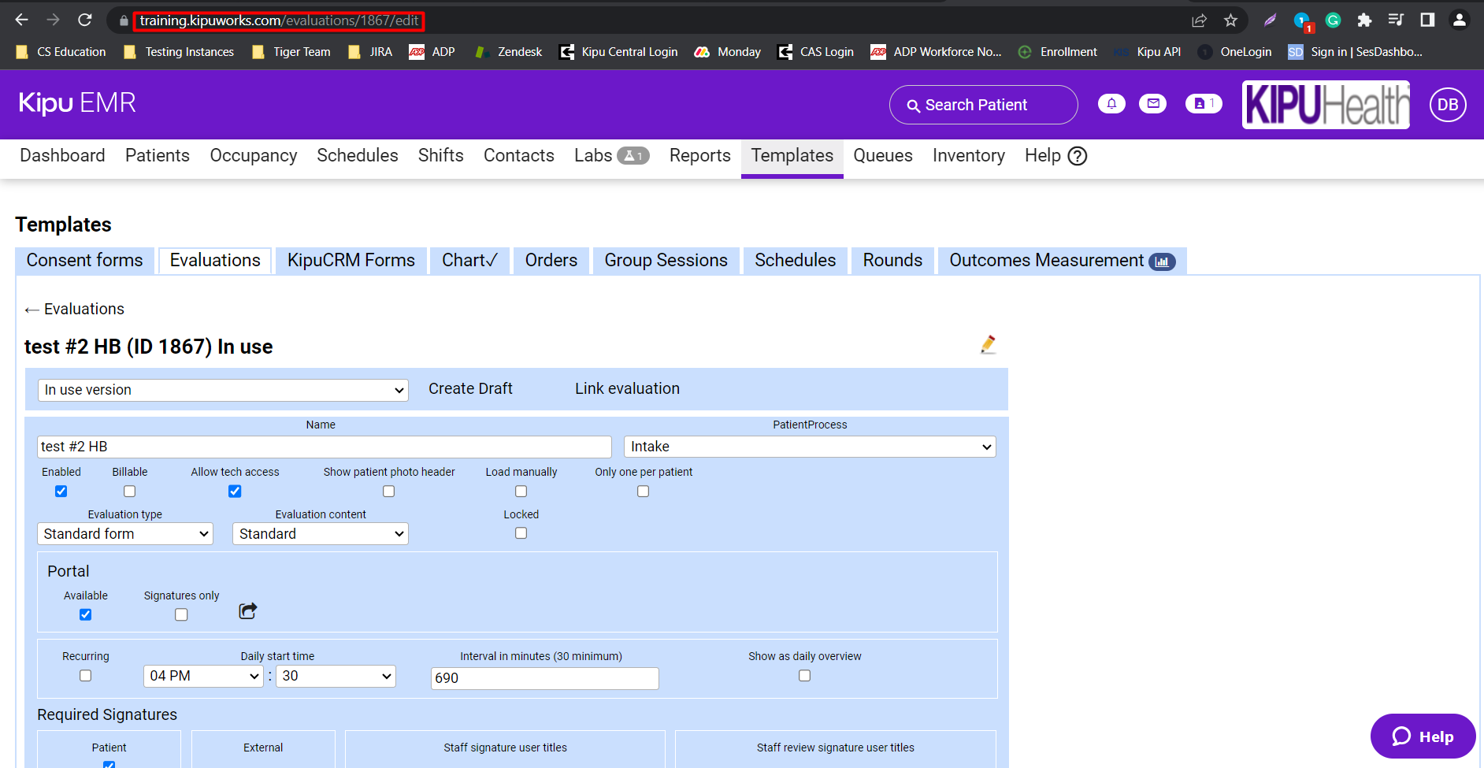Open the messages envelope icon
This screenshot has width=1484, height=768.
[x=1152, y=103]
